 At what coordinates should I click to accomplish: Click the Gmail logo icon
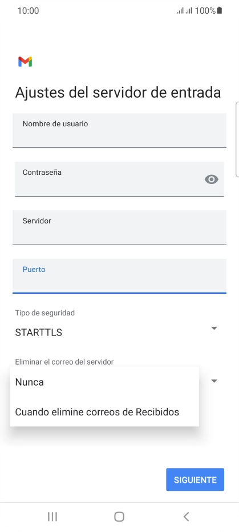25,62
